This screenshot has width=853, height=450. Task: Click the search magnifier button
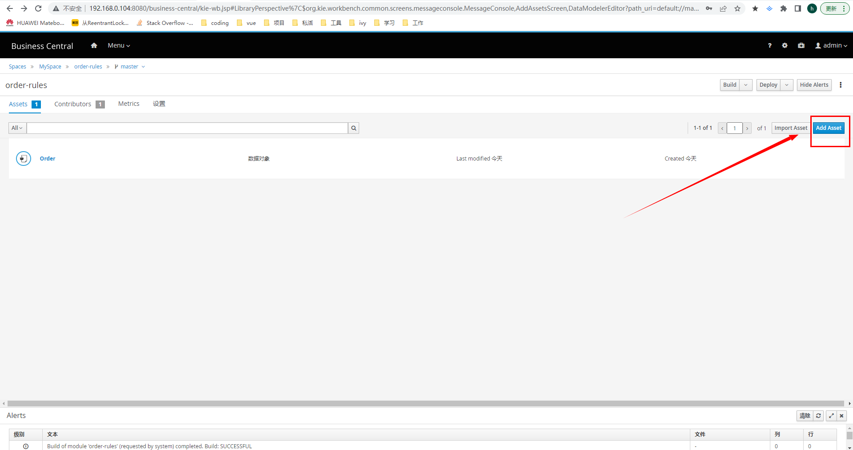[353, 128]
